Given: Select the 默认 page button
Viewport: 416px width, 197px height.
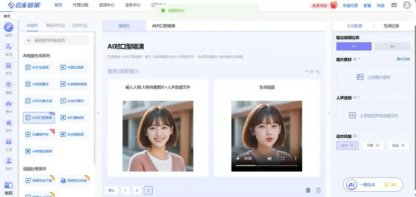Looking at the screenshot, I should [112, 190].
